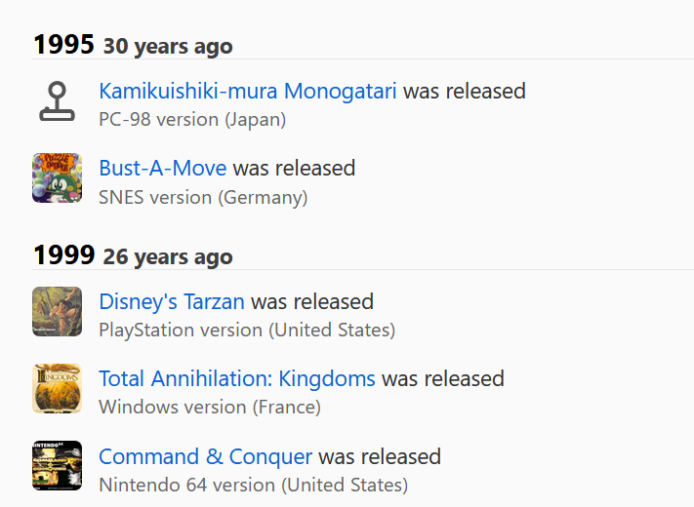Click 'Nintendo 64 version (United States)' text

click(x=253, y=485)
